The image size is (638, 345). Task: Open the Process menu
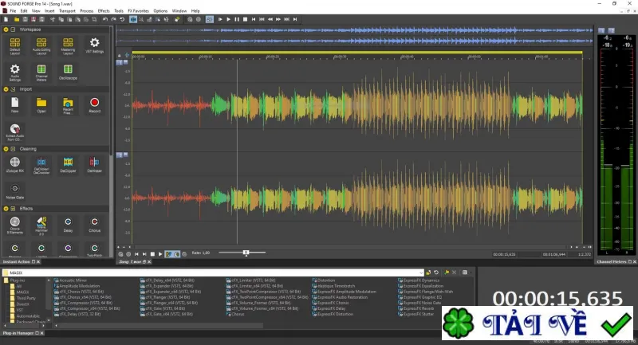coord(86,11)
